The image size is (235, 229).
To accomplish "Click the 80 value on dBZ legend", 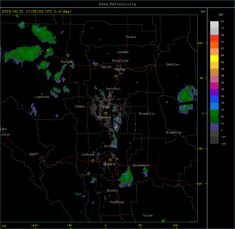I will point(222,21).
